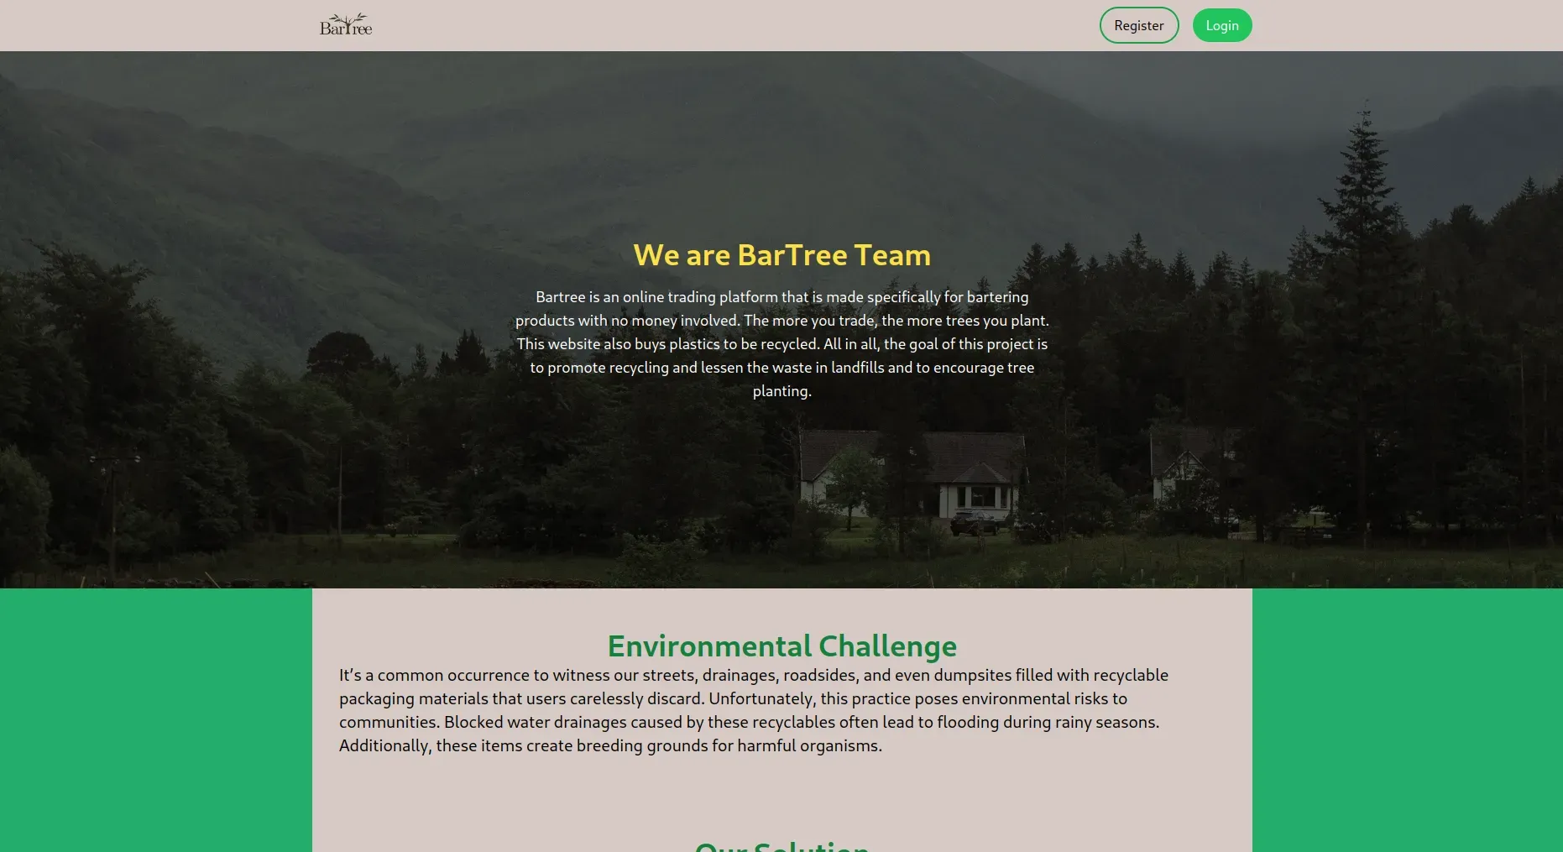Click the 'We are BarTree Team' heading
Viewport: 1563px width, 852px height.
(781, 254)
